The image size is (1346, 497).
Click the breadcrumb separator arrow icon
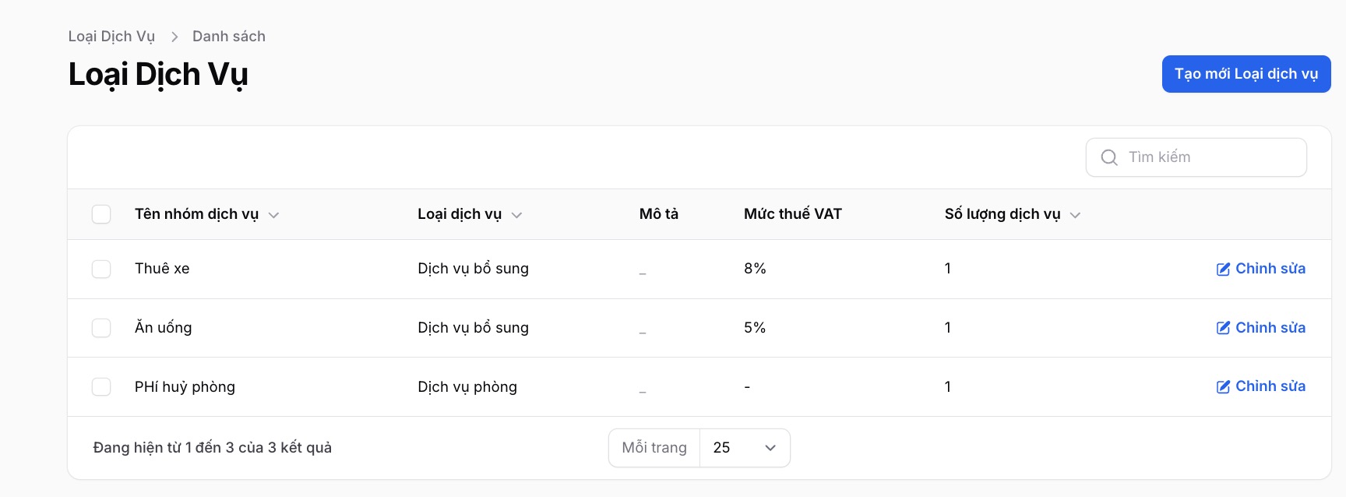174,37
